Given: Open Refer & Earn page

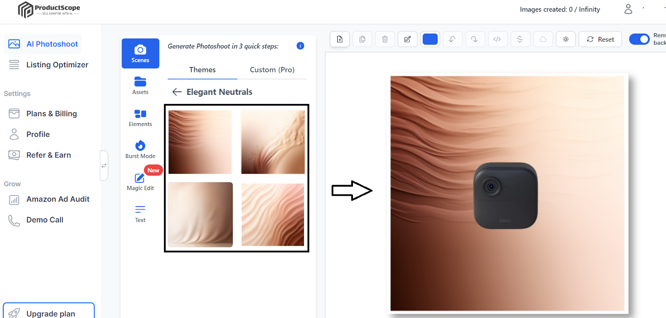Looking at the screenshot, I should coord(40,155).
